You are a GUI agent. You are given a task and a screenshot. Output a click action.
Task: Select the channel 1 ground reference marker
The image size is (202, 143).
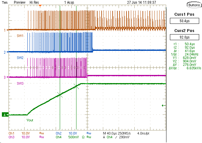click(x=5, y=30)
